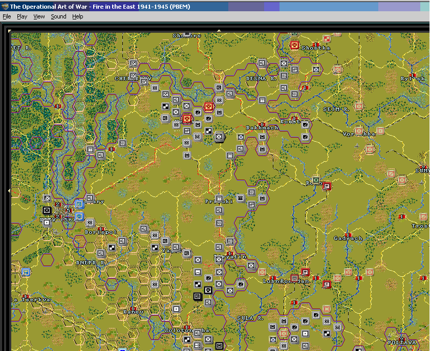The image size is (430, 351).
Task: Select the green unit on Romny
Action: 316,180
